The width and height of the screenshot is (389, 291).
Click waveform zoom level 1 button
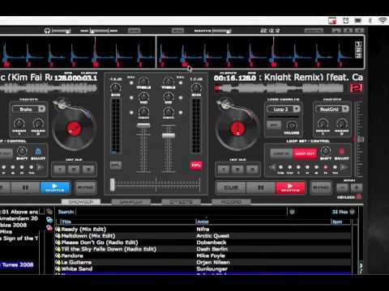tap(358, 44)
